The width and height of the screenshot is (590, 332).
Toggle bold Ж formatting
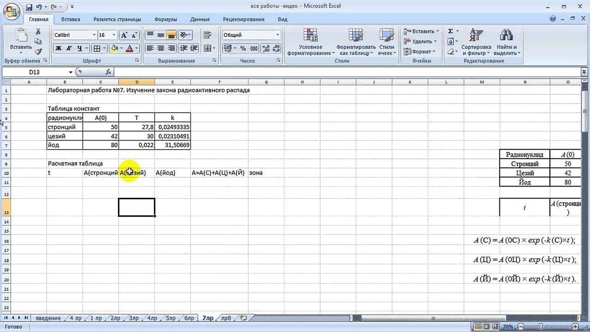click(x=59, y=48)
